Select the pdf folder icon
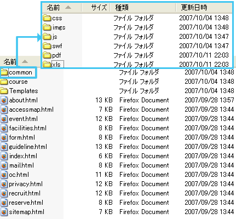 click(x=47, y=55)
